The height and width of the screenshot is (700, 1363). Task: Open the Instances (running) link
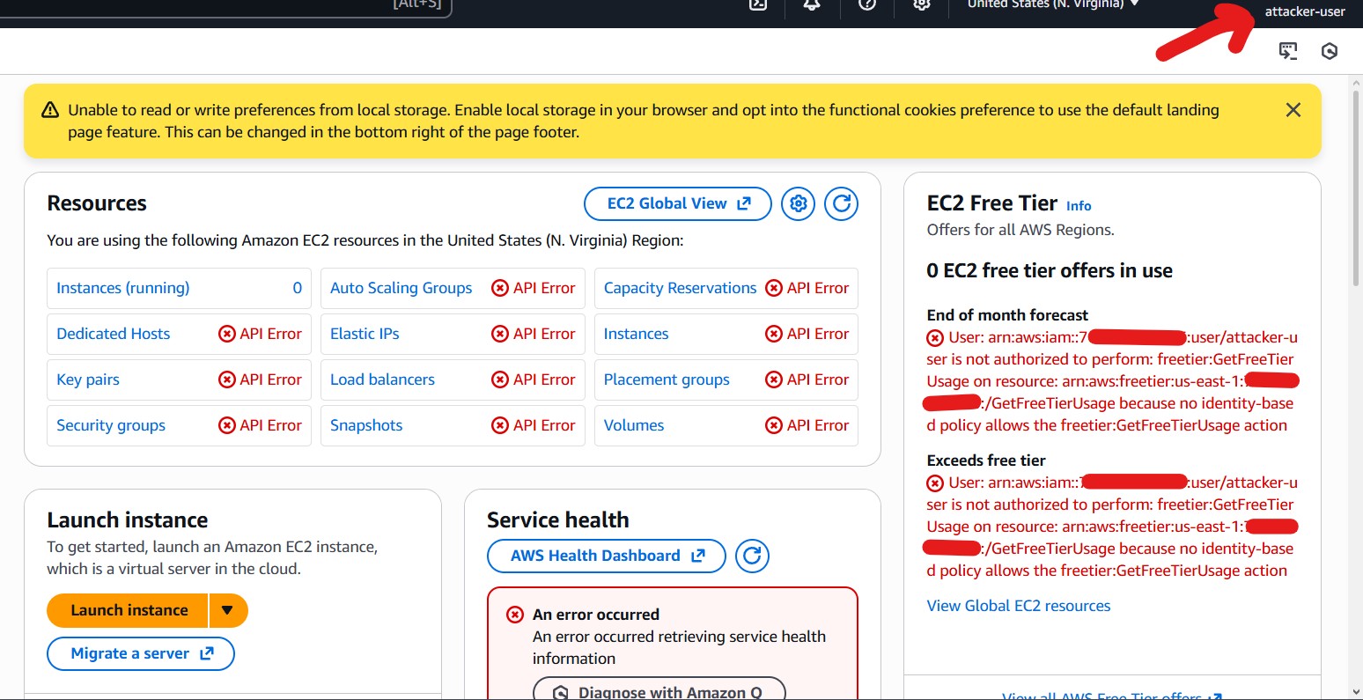click(x=122, y=288)
